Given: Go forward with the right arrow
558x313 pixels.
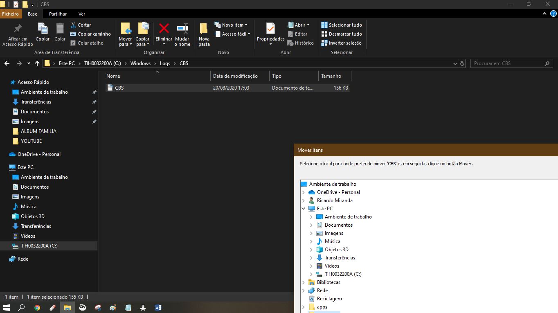Looking at the screenshot, I should [19, 63].
